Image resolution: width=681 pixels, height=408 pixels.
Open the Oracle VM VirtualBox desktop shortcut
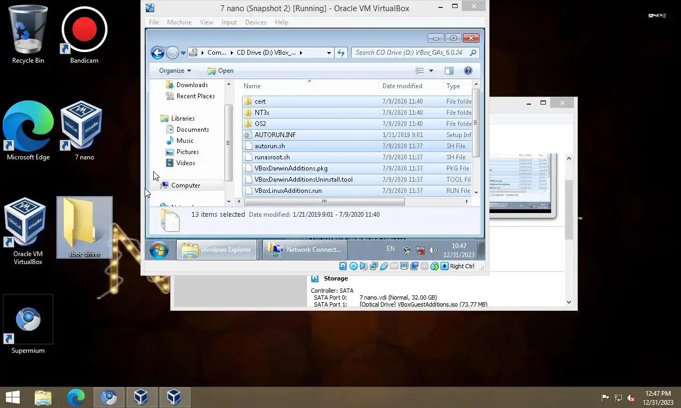pyautogui.click(x=28, y=231)
